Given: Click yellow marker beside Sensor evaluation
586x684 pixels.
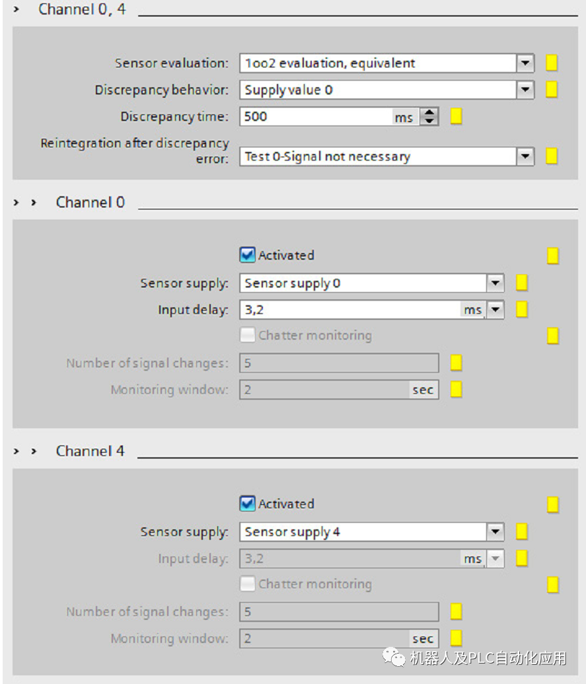Looking at the screenshot, I should tap(552, 63).
